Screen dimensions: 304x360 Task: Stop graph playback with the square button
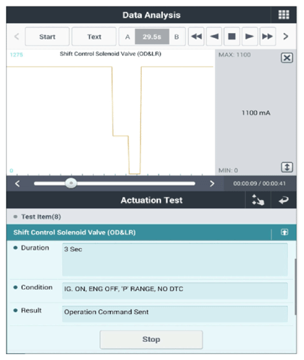tap(232, 36)
